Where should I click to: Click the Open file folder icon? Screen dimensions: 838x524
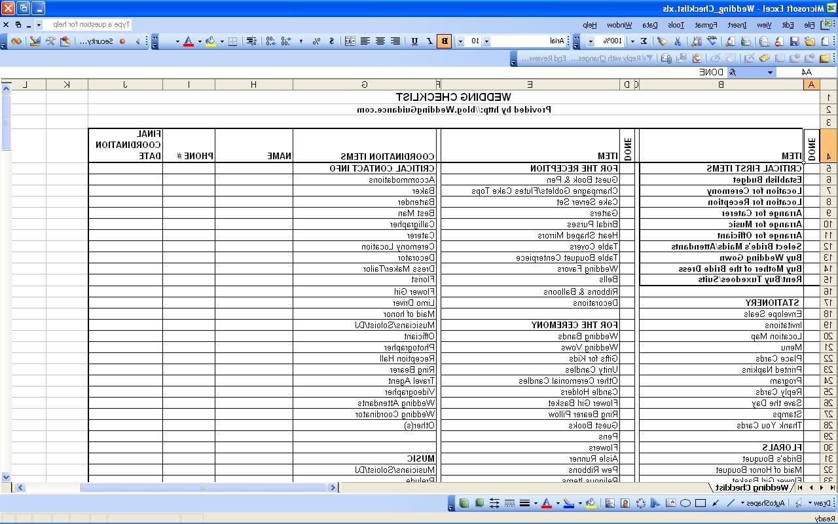[x=809, y=41]
